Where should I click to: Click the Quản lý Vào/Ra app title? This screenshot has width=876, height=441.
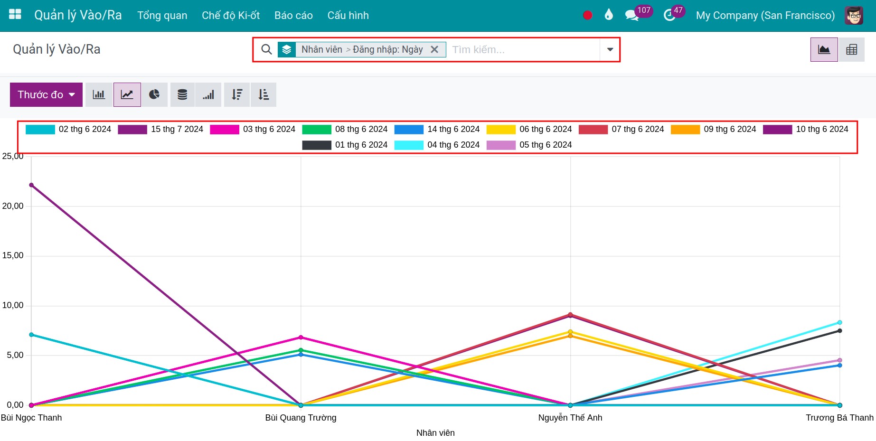click(78, 15)
